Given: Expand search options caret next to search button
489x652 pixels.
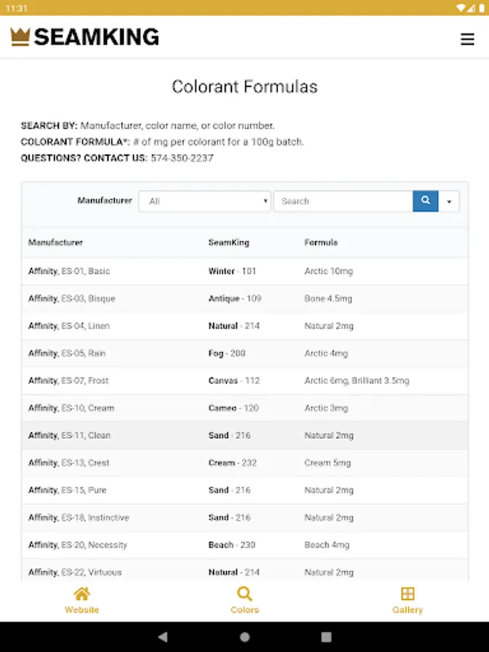Looking at the screenshot, I should coord(449,201).
